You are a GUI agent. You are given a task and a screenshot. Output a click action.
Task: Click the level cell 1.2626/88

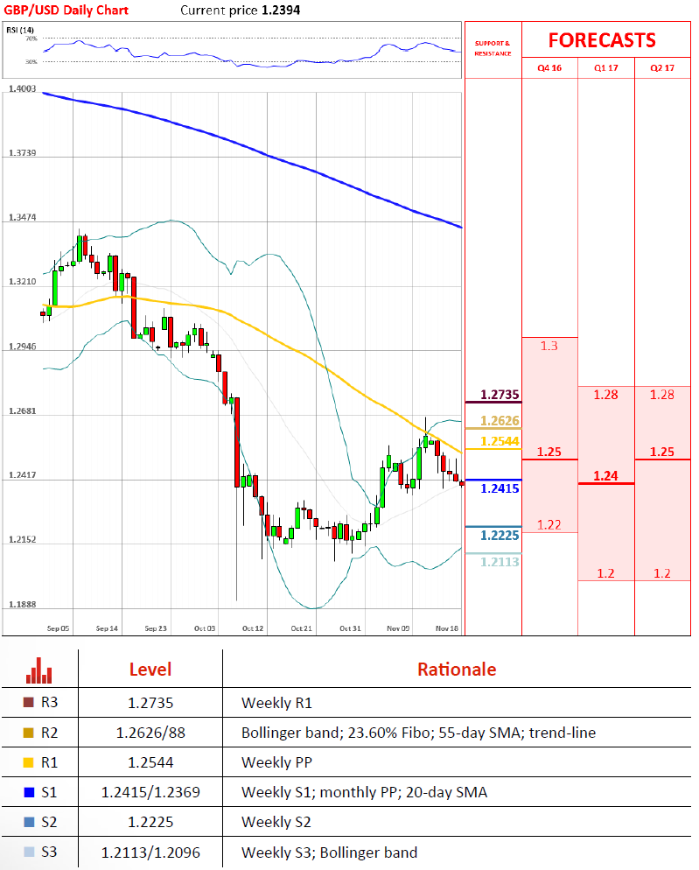[x=150, y=733]
